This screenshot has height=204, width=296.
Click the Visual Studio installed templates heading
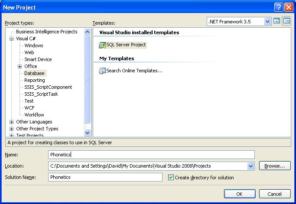coord(139,32)
